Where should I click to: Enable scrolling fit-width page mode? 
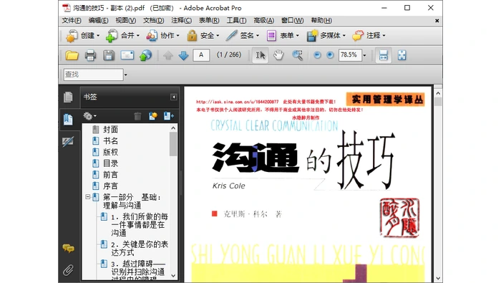tap(384, 55)
